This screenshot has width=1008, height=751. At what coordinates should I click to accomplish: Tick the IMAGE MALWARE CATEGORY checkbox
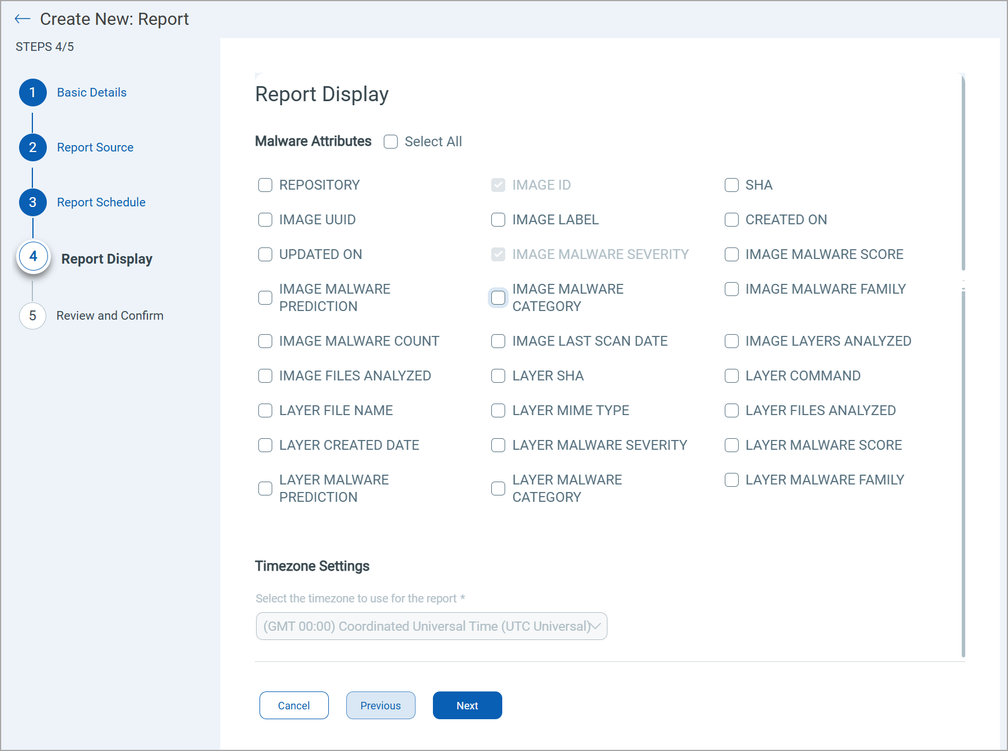(x=498, y=298)
